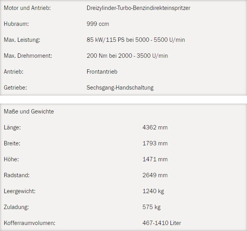Select the 999 ccm displacement value
The height and width of the screenshot is (231, 247).
(x=98, y=24)
